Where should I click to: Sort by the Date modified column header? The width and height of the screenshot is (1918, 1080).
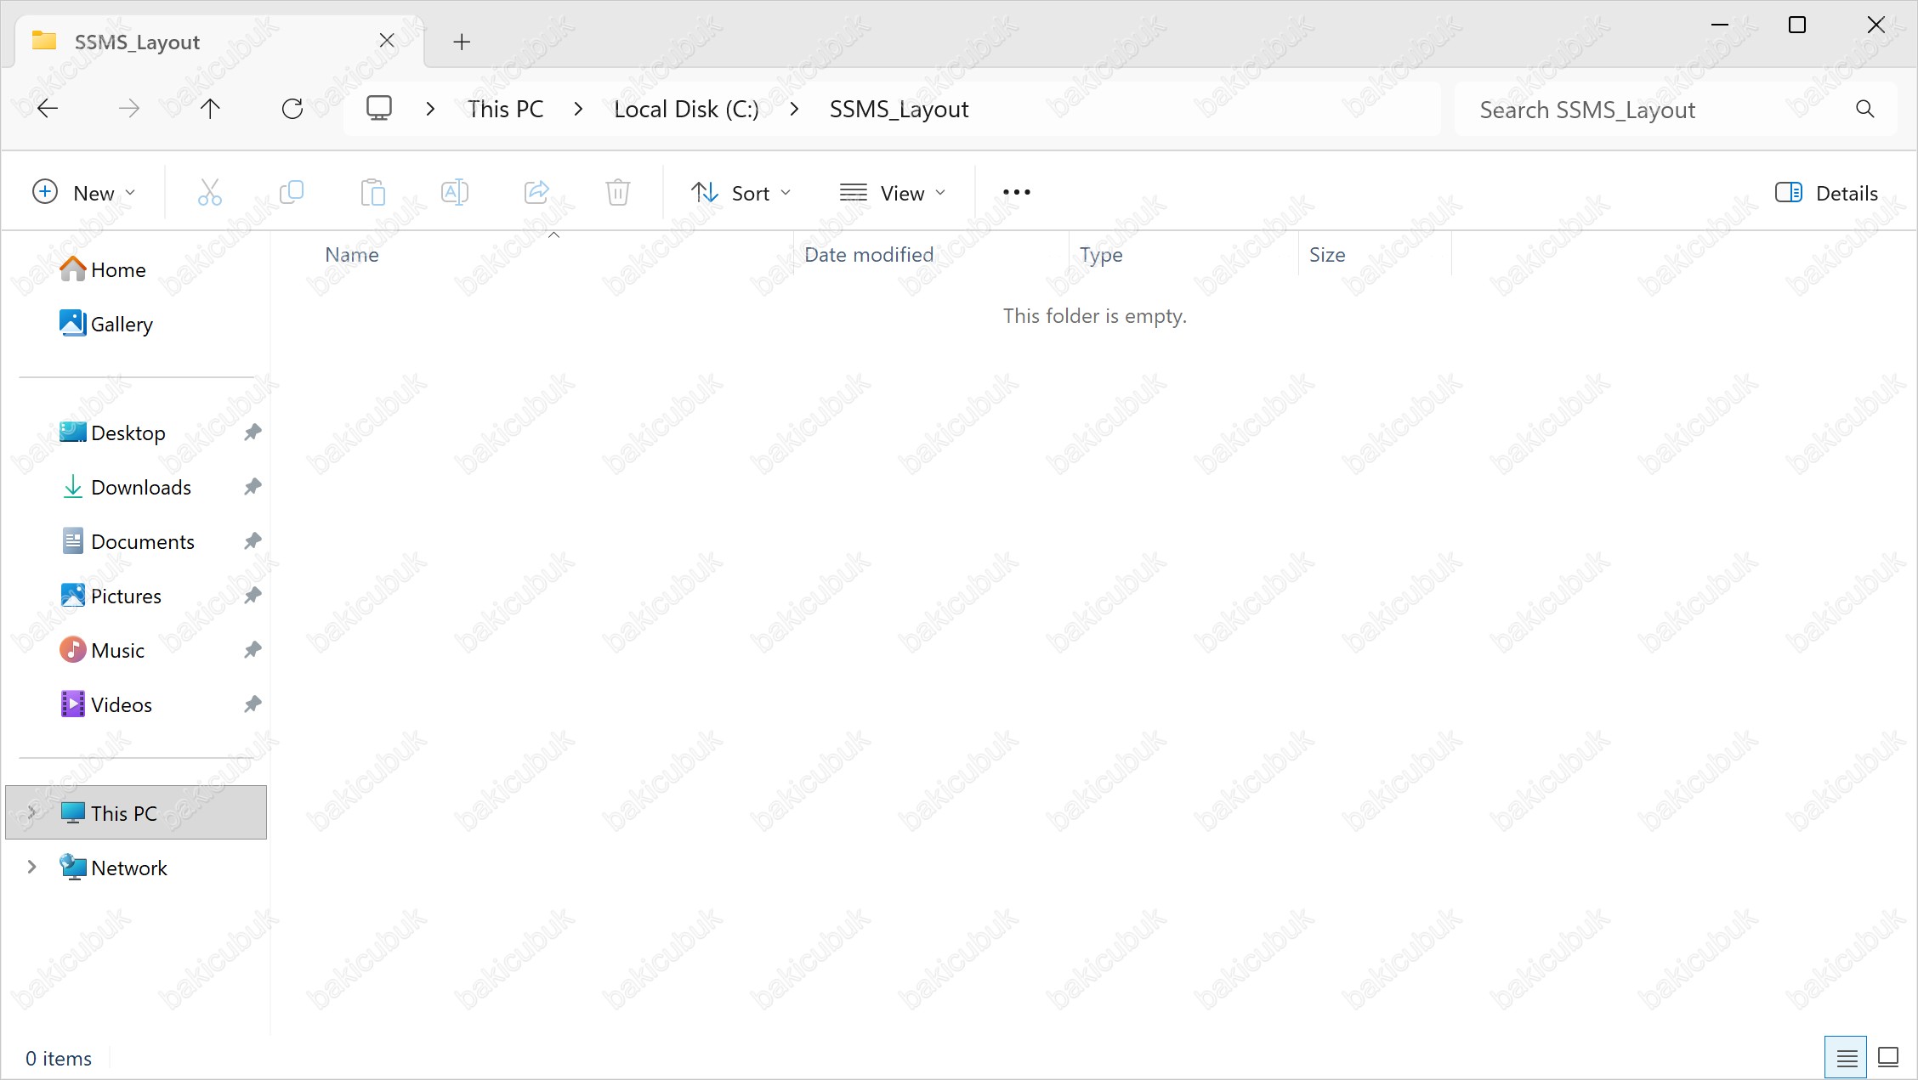pyautogui.click(x=930, y=254)
